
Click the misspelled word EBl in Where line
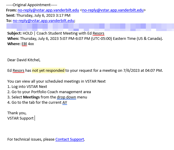click(x=24, y=44)
